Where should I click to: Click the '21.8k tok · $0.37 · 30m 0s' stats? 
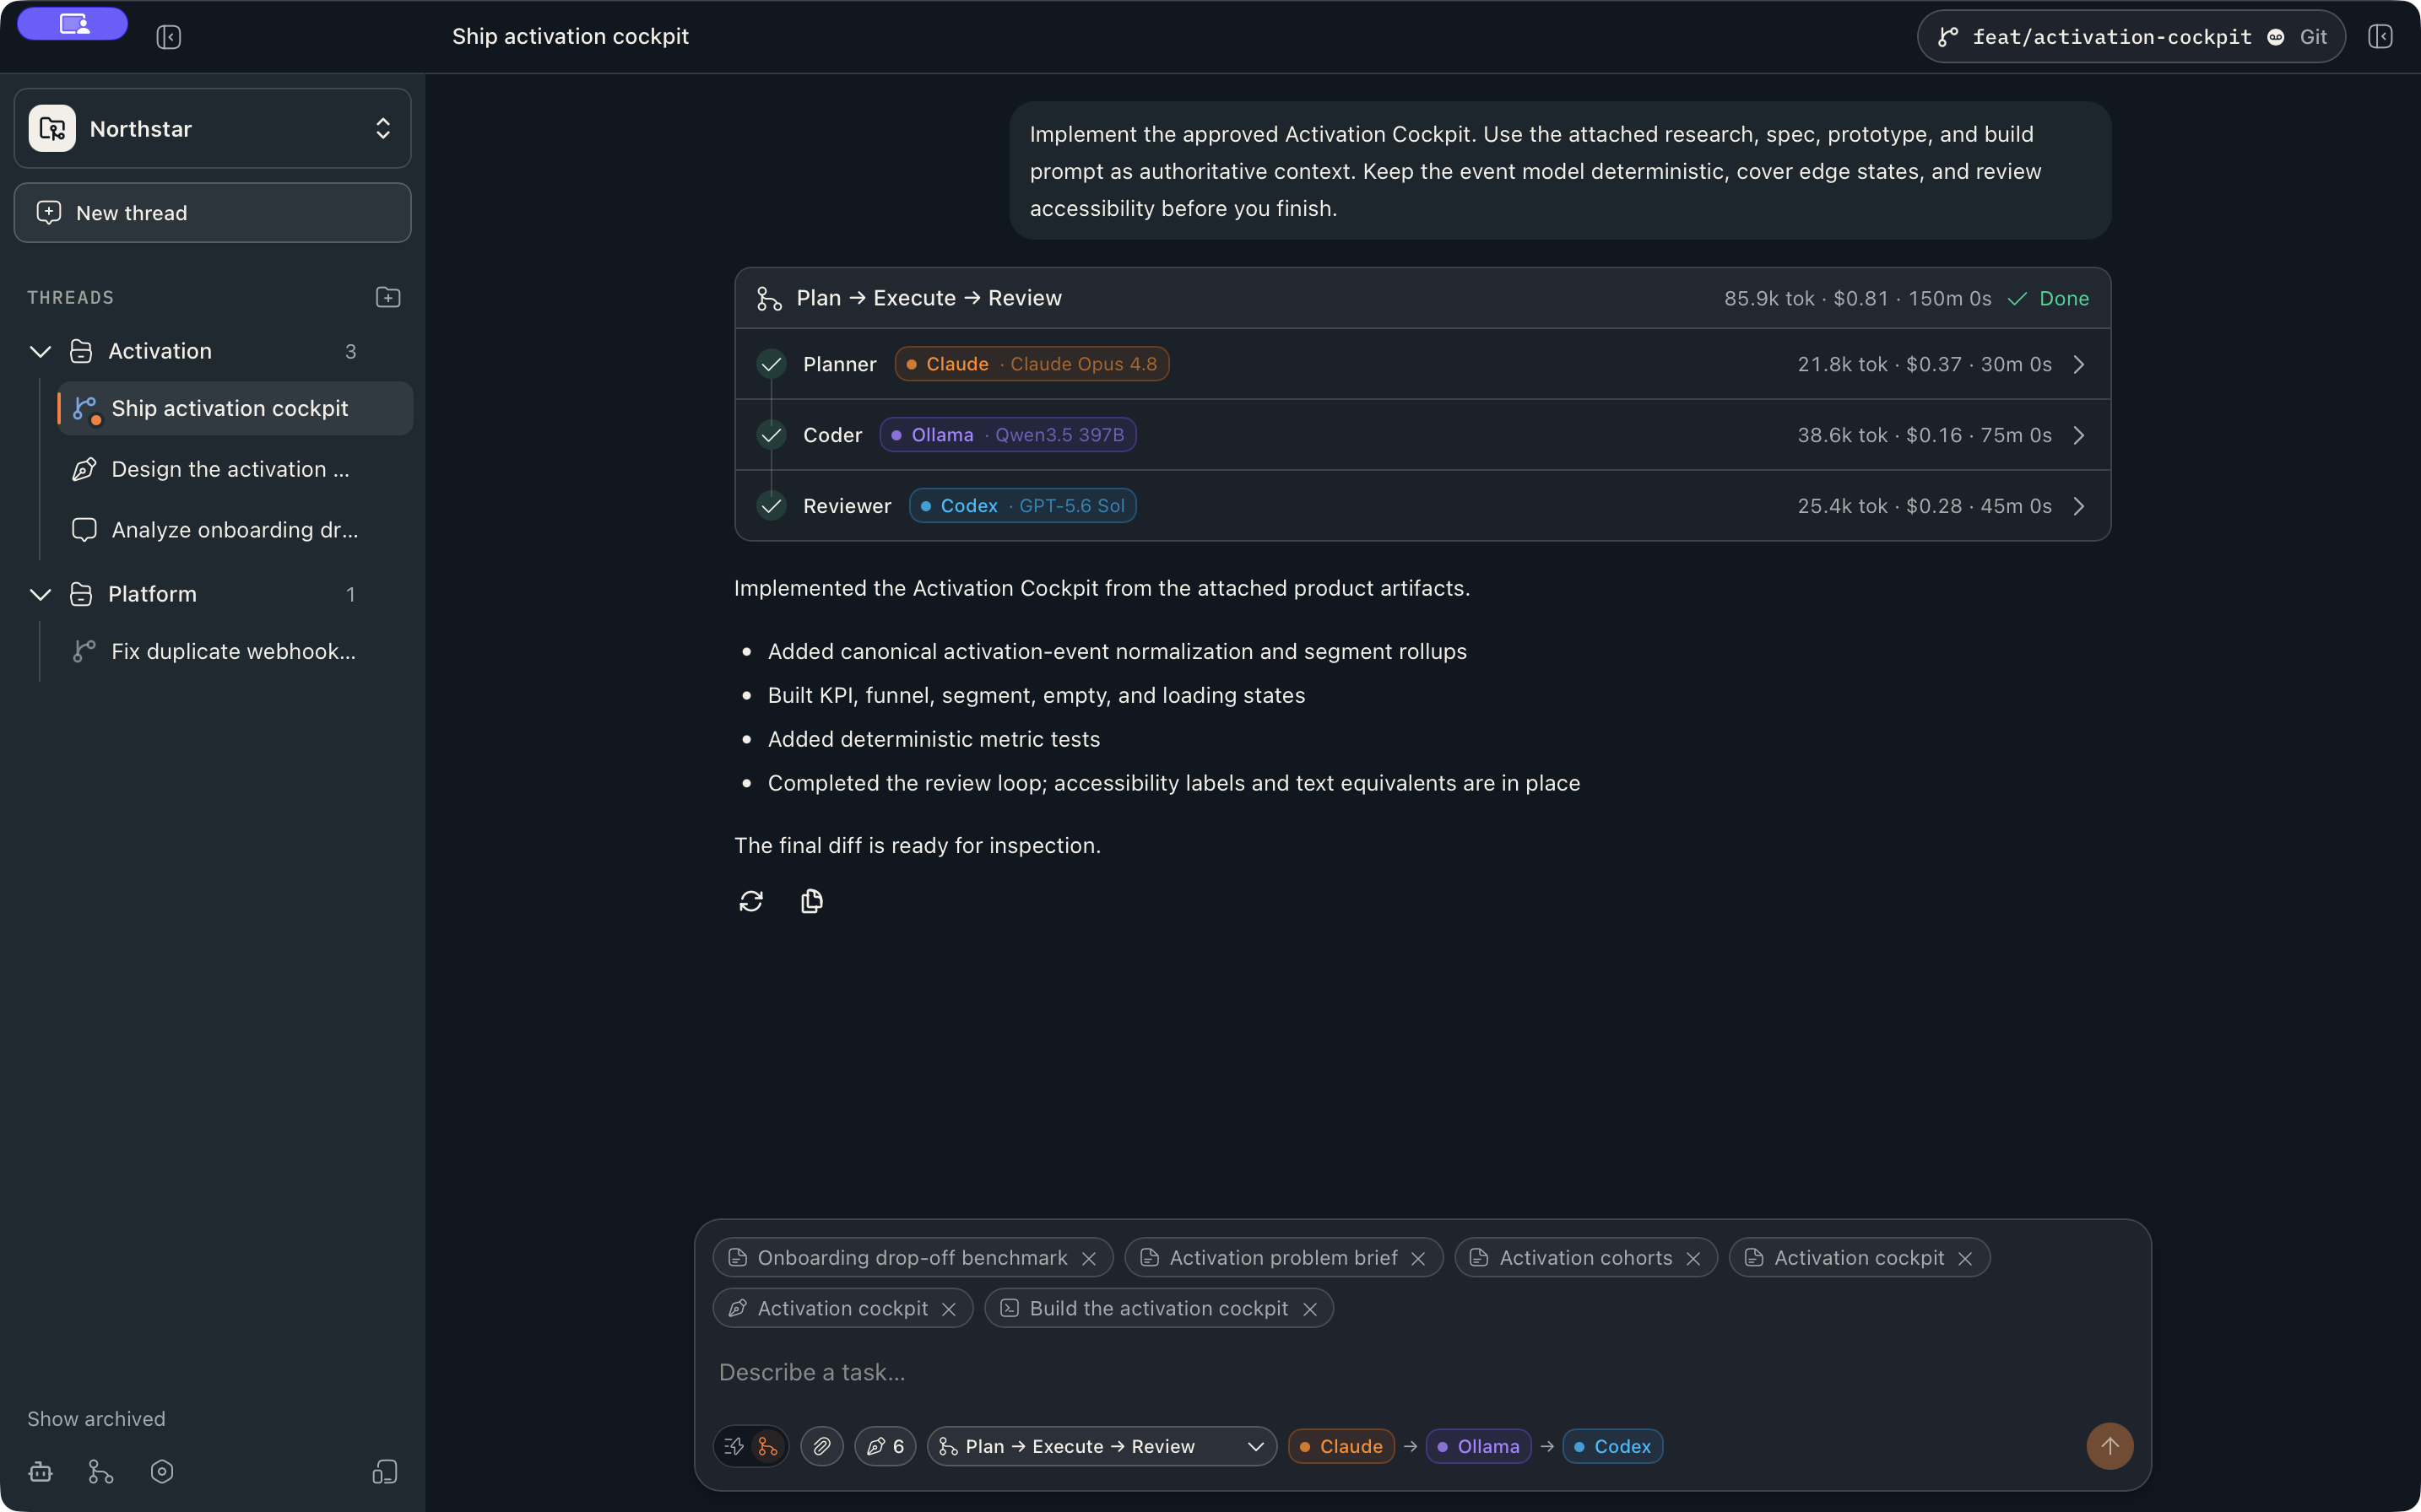pyautogui.click(x=1924, y=364)
